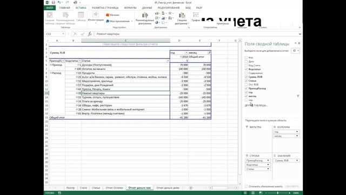Open the Статья column filter dropdown in sheet
This screenshot has height=195, width=346.
(168, 61)
